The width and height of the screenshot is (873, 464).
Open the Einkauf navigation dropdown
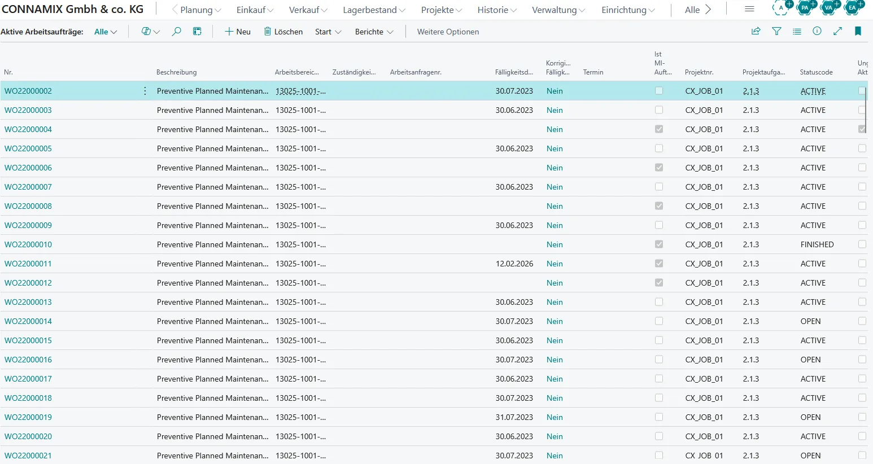[255, 10]
